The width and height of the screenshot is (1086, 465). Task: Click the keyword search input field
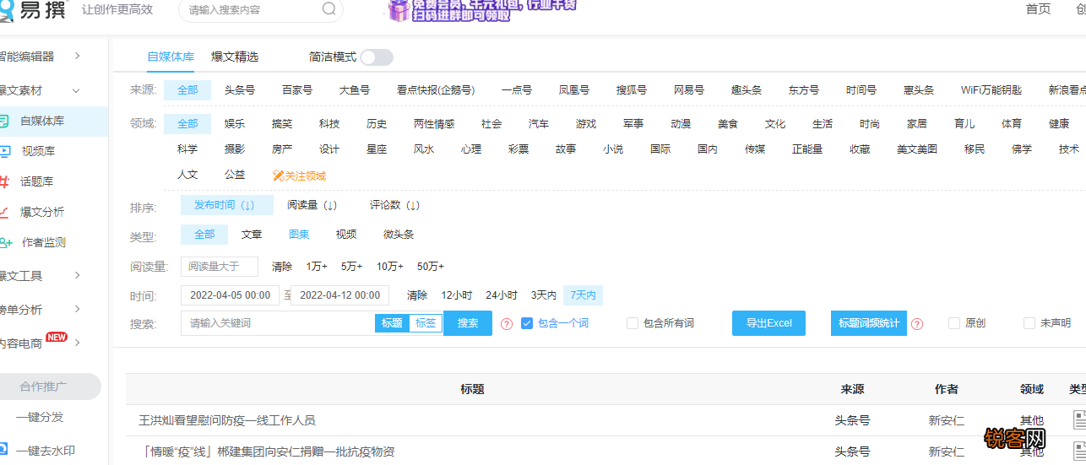click(x=278, y=323)
